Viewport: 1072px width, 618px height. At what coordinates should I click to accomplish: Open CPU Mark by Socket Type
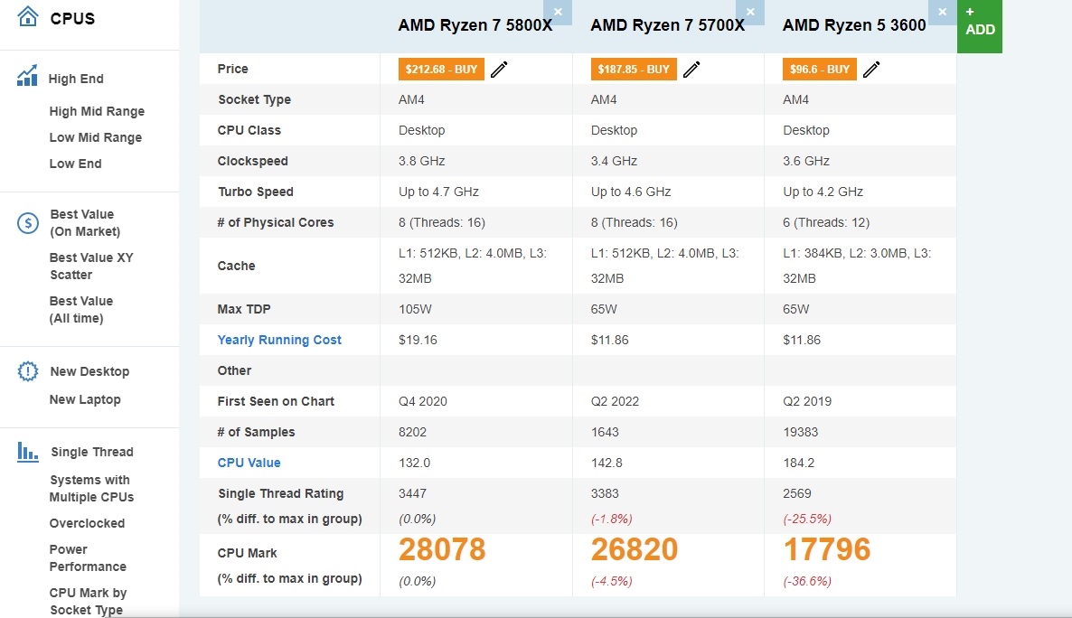(88, 601)
